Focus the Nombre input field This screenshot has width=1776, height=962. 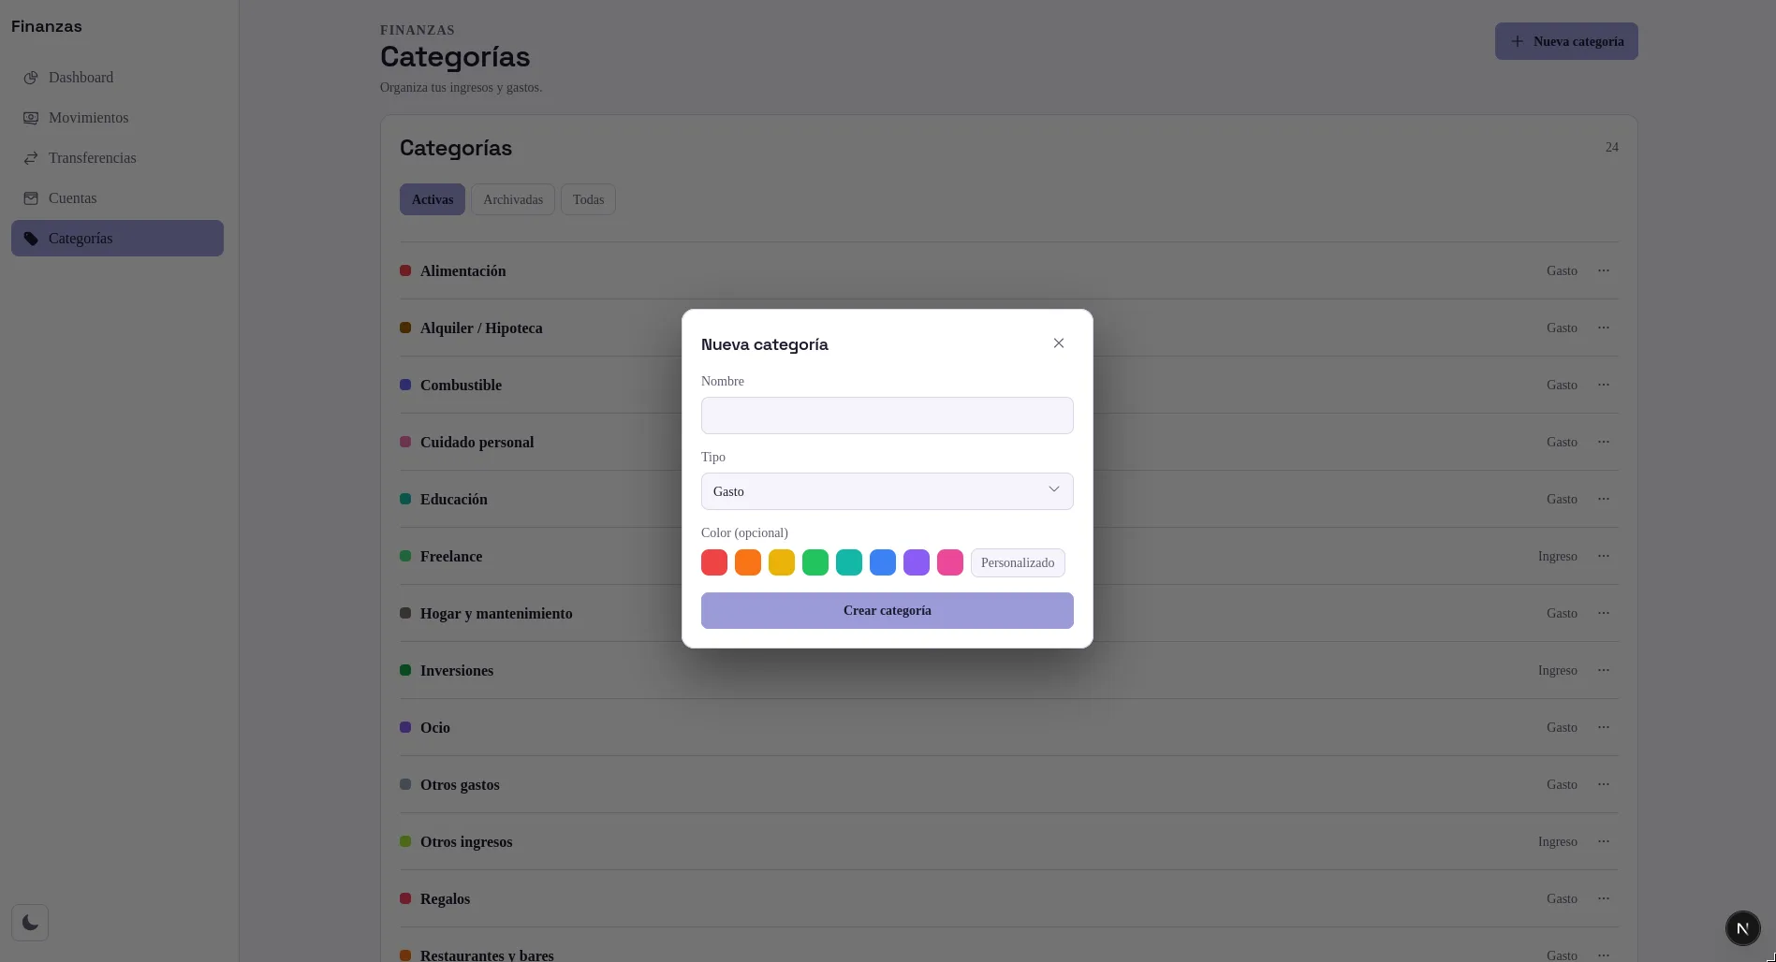pos(887,415)
